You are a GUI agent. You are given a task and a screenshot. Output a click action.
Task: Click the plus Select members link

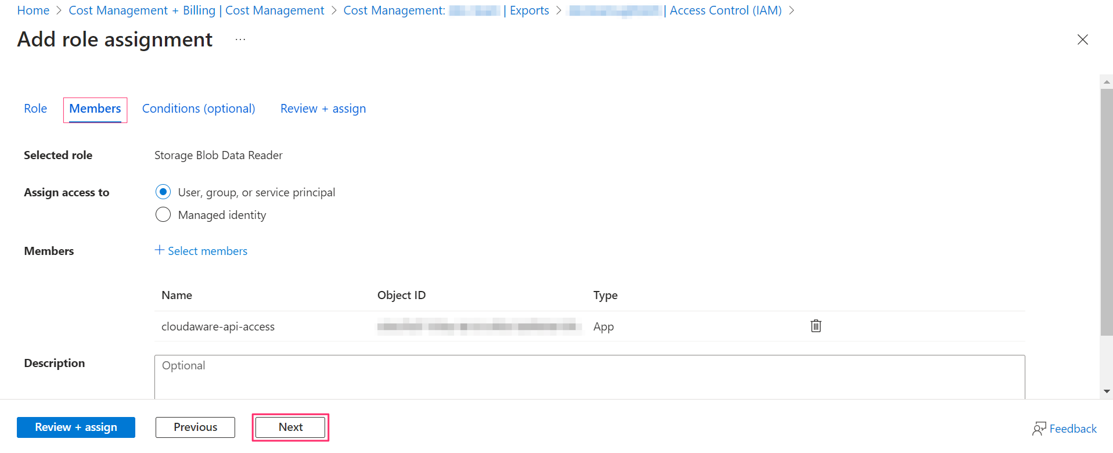(201, 251)
